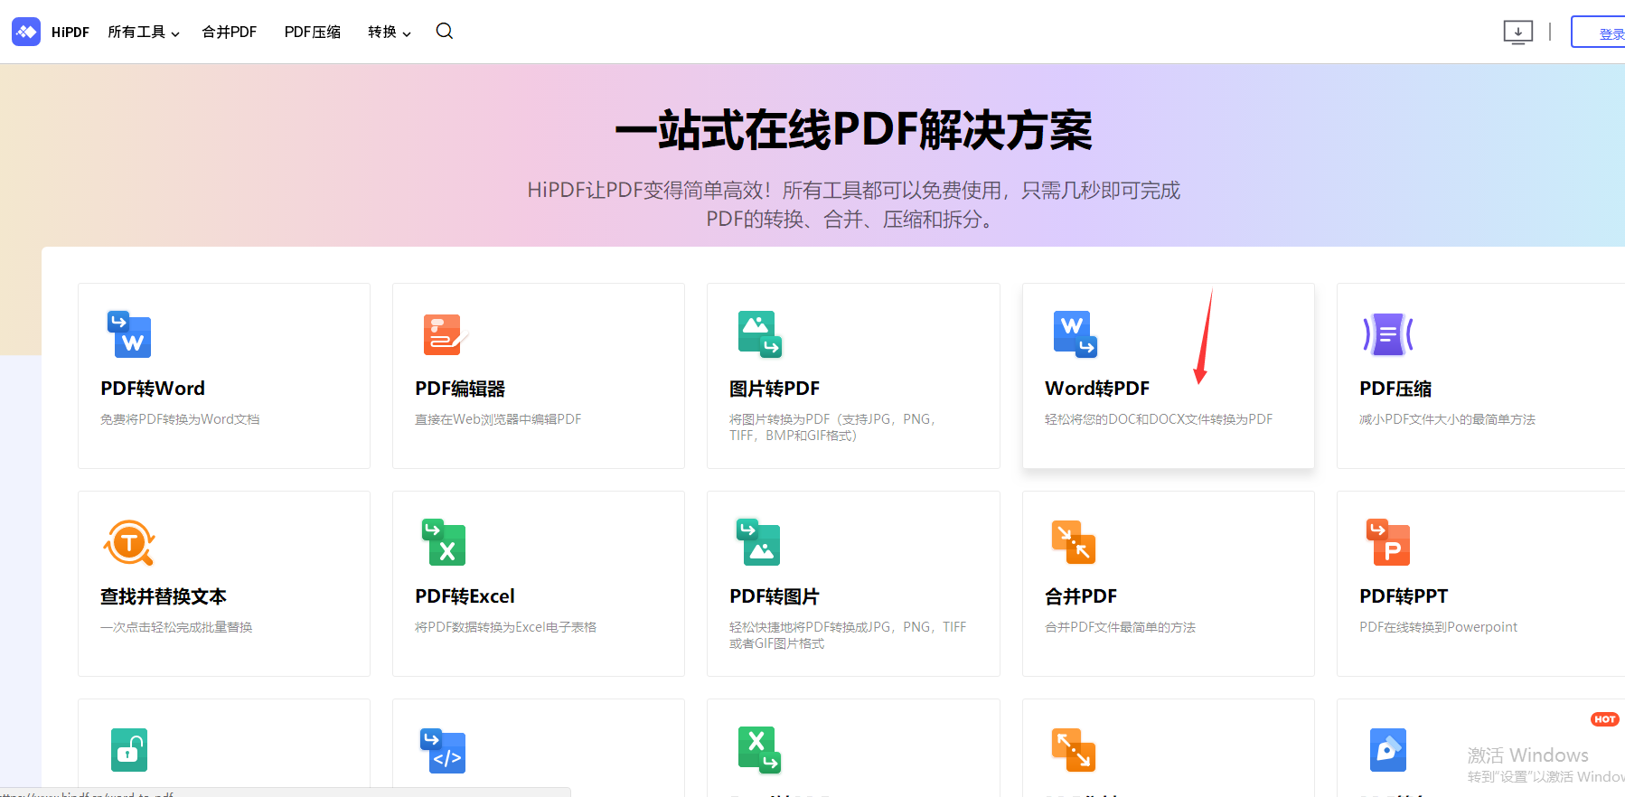
Task: Click text PDF在线转换到Powerpoint
Action: coord(1438,627)
